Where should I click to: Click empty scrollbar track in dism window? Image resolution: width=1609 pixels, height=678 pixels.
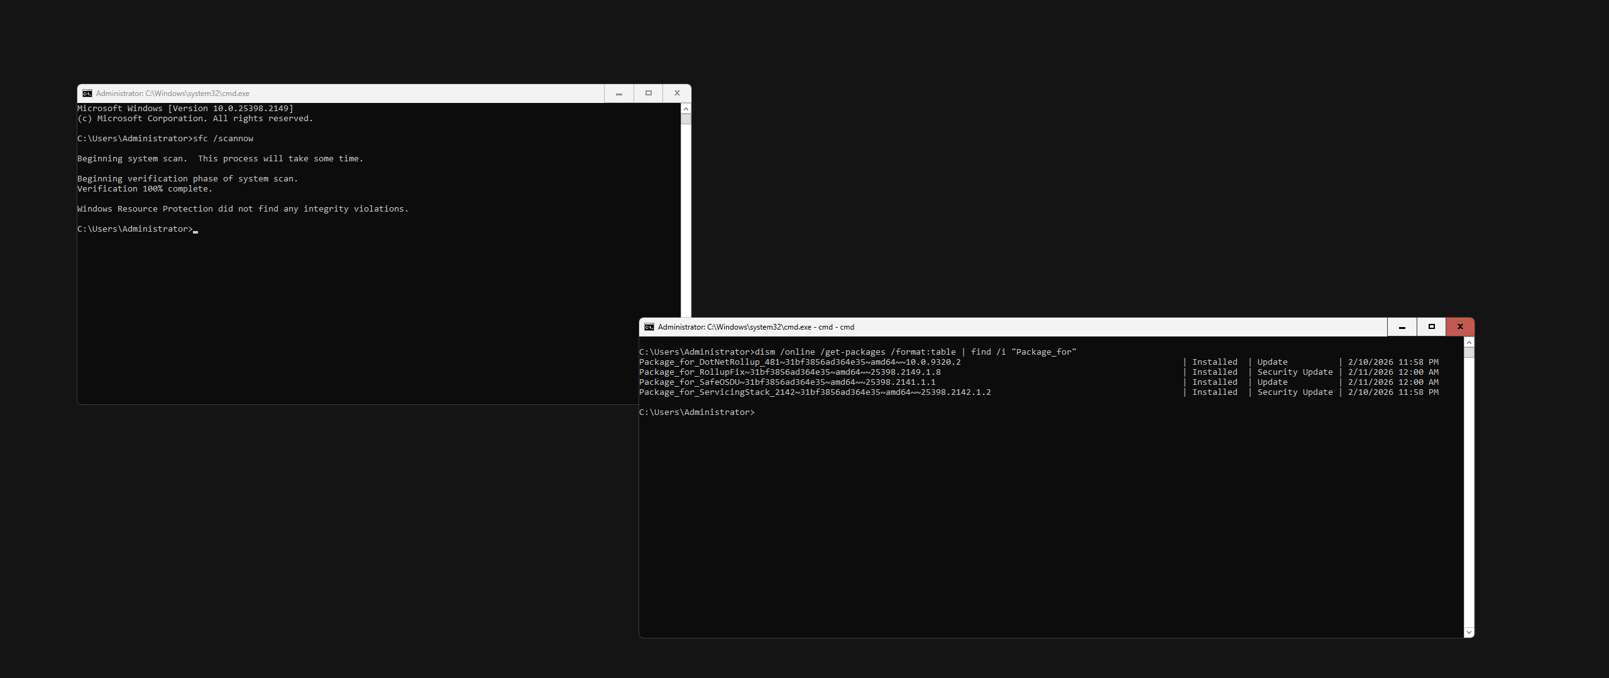tap(1469, 490)
